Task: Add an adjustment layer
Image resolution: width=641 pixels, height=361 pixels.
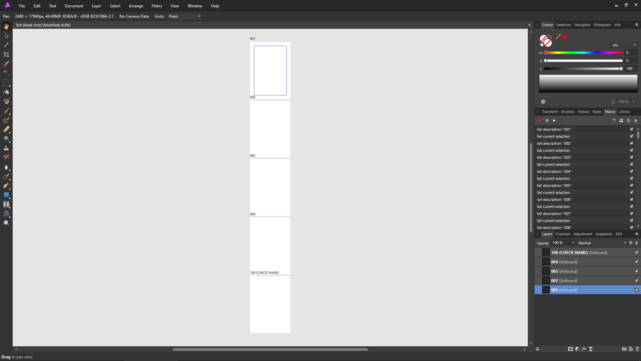Action: (577, 349)
